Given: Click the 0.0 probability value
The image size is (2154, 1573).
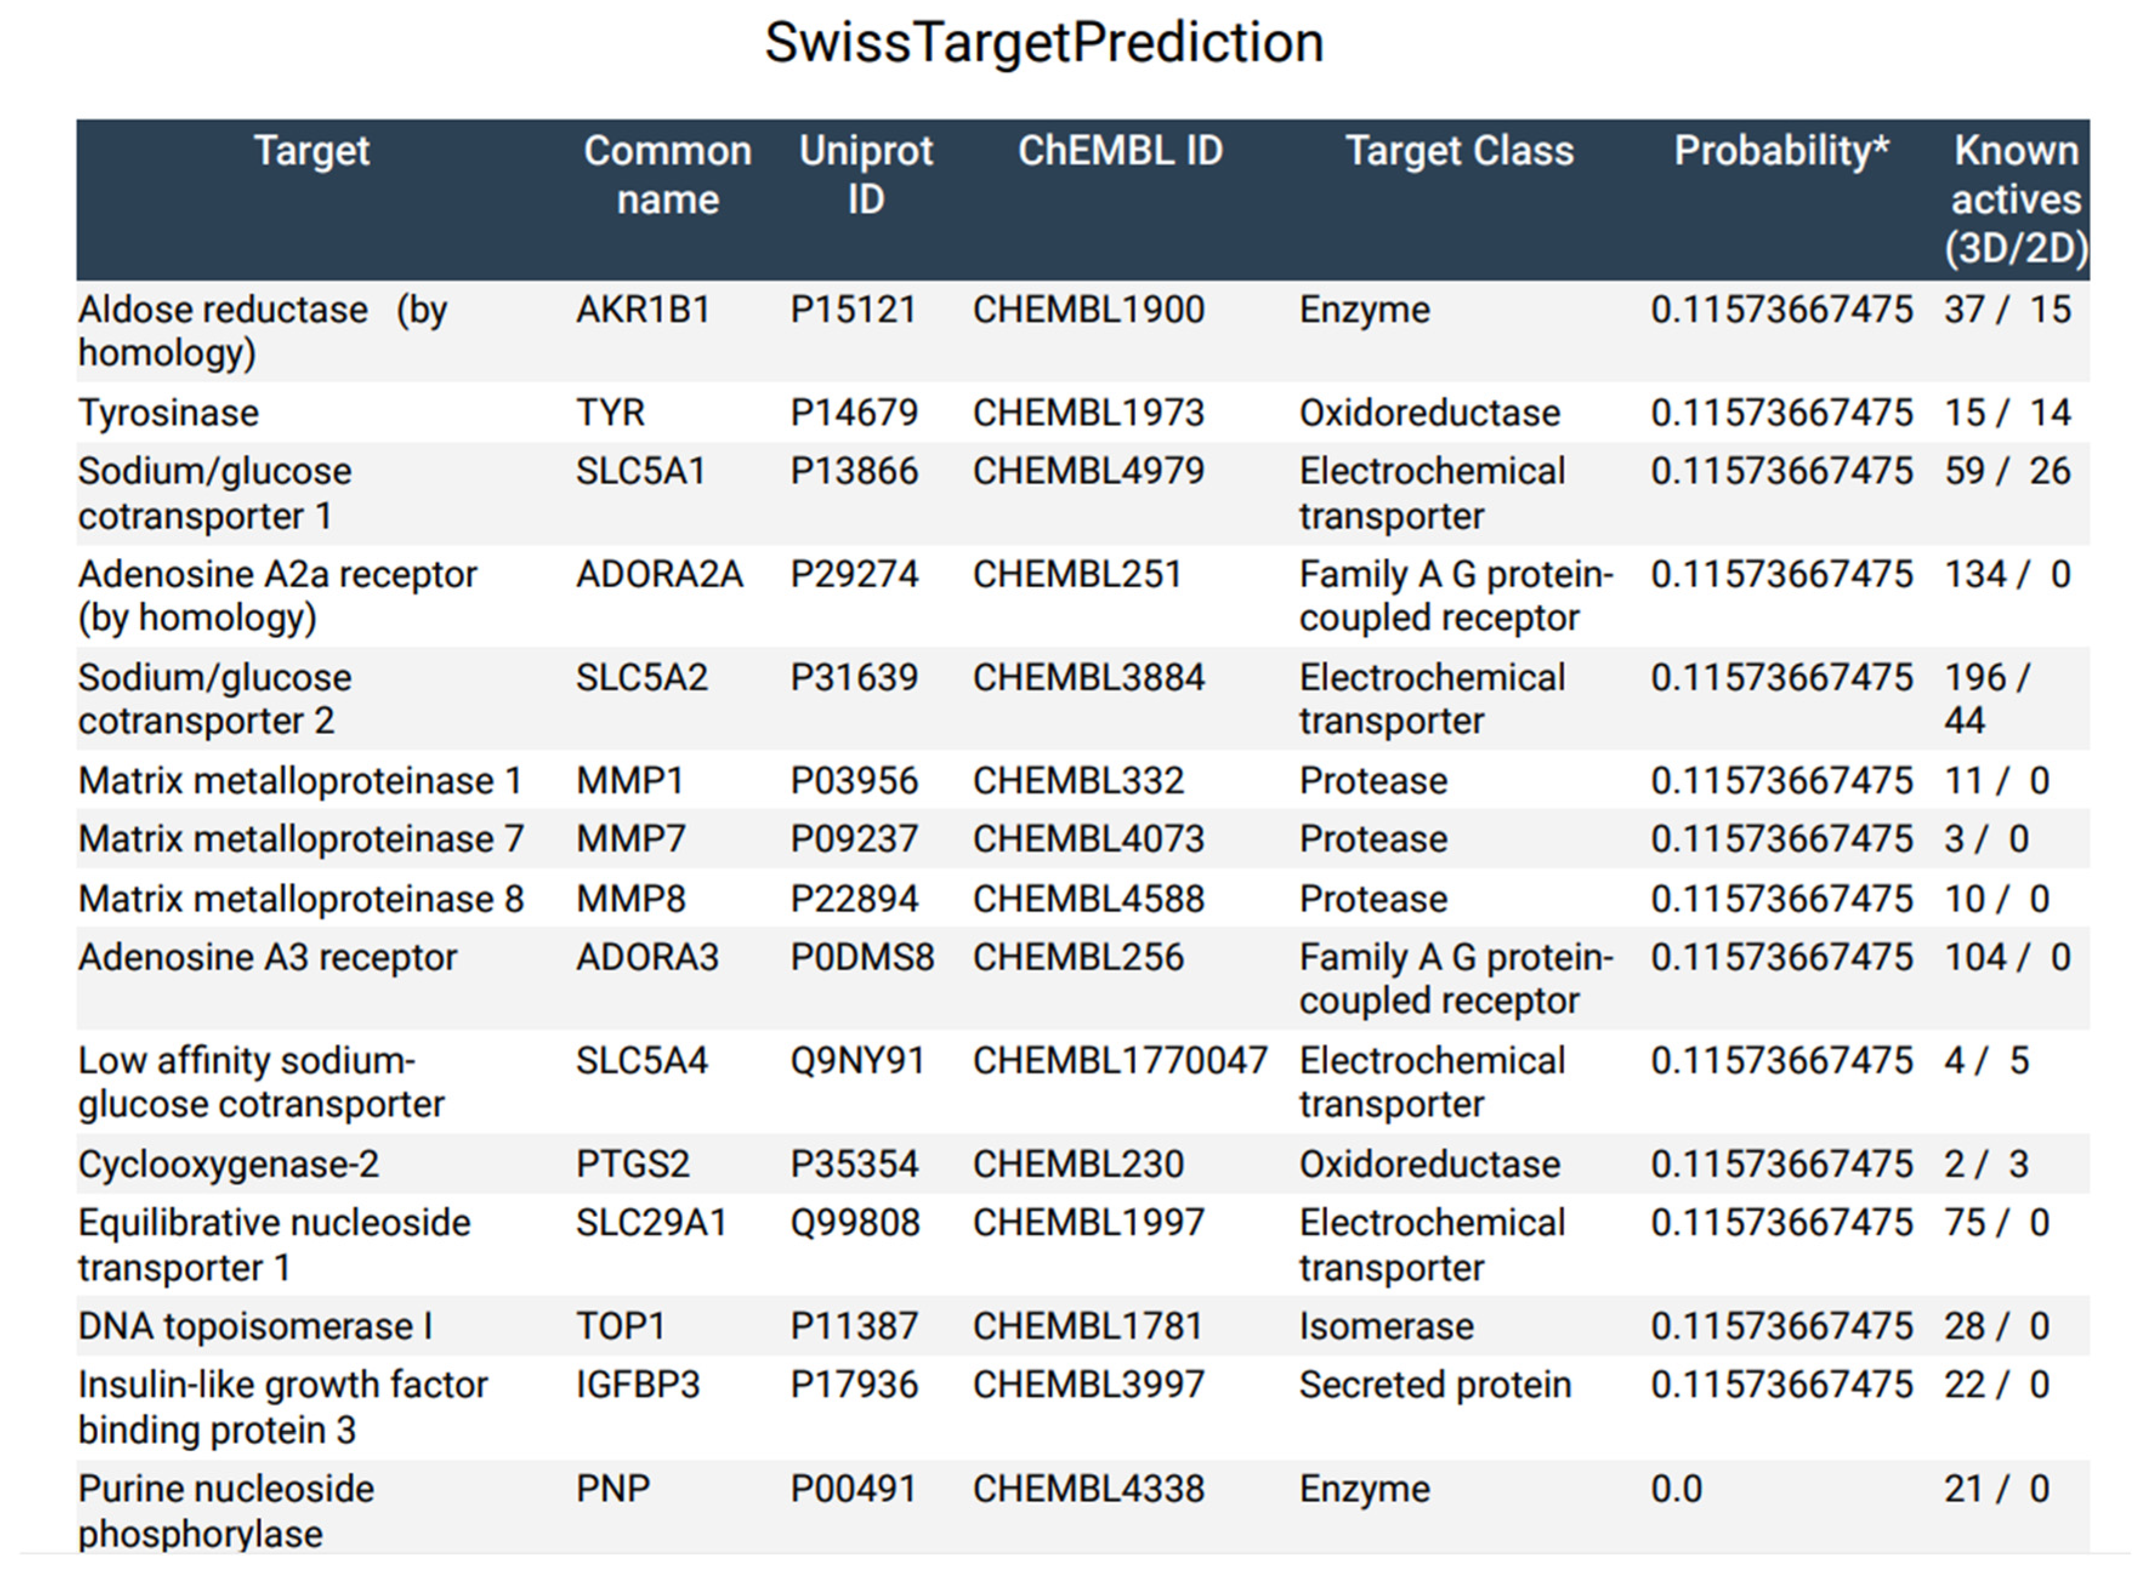Looking at the screenshot, I should point(1676,1488).
